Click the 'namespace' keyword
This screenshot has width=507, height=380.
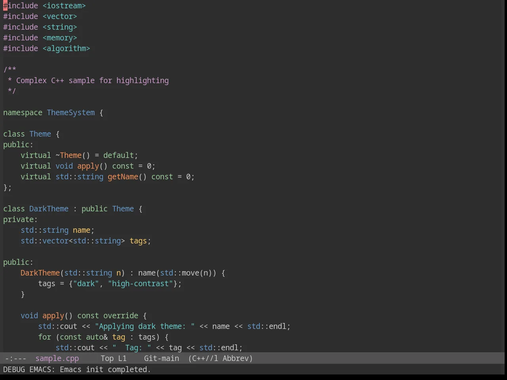click(23, 113)
